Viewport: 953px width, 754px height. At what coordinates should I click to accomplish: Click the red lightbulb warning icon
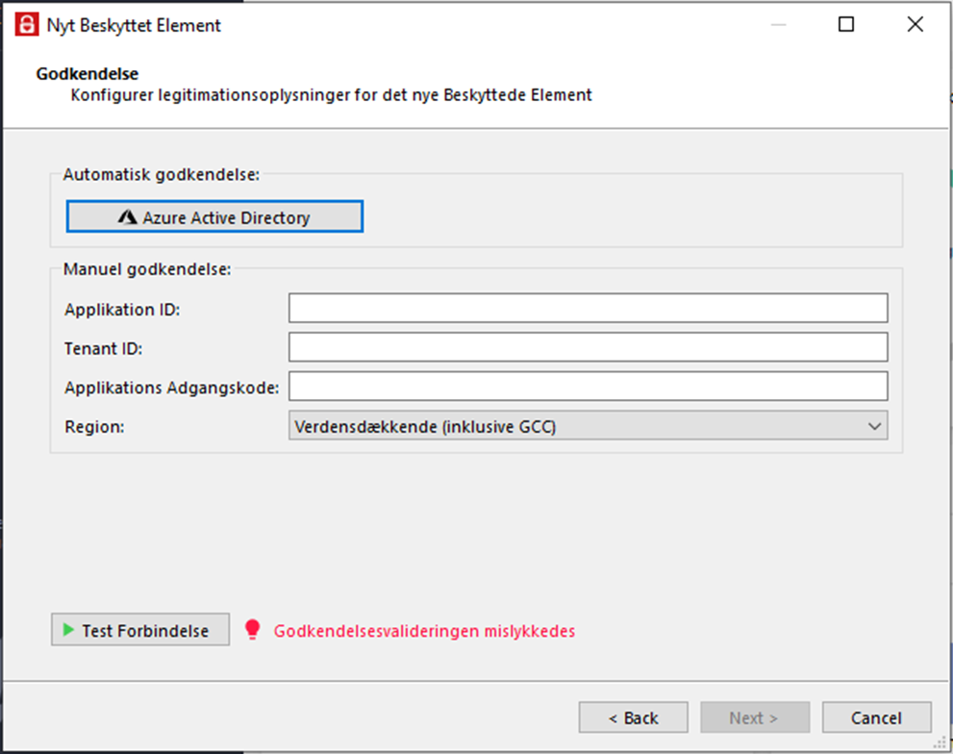pos(252,630)
